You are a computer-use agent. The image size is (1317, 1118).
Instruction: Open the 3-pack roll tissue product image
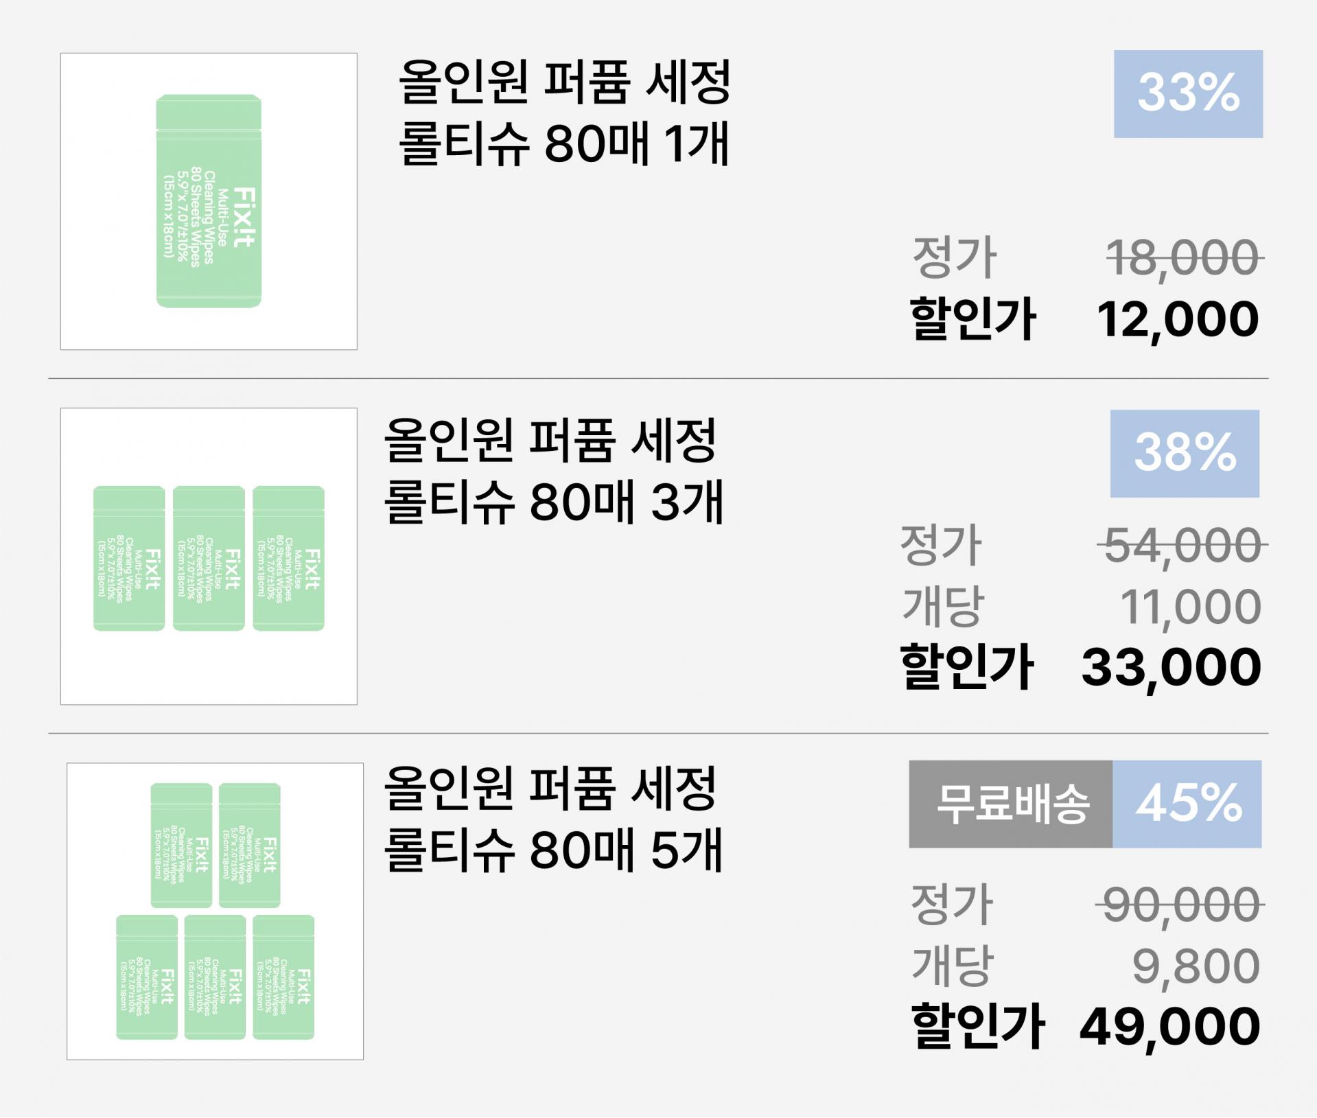click(x=209, y=557)
